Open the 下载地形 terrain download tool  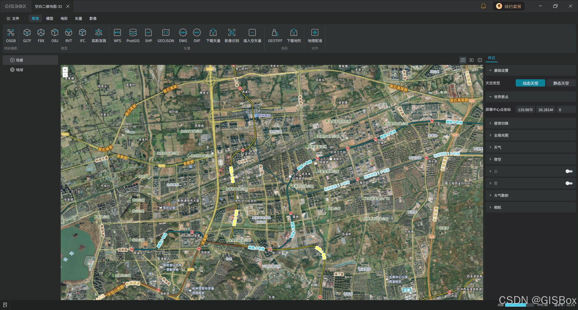pos(294,35)
